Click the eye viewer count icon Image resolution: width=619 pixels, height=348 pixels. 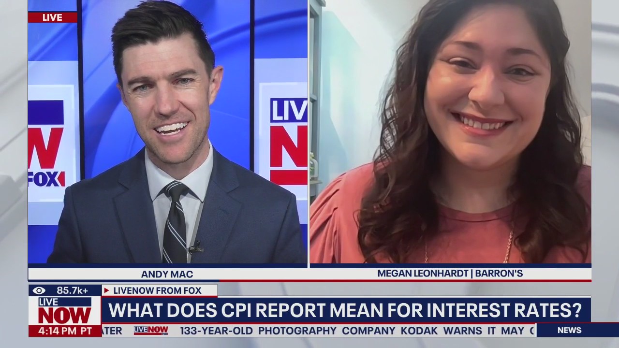click(x=39, y=290)
